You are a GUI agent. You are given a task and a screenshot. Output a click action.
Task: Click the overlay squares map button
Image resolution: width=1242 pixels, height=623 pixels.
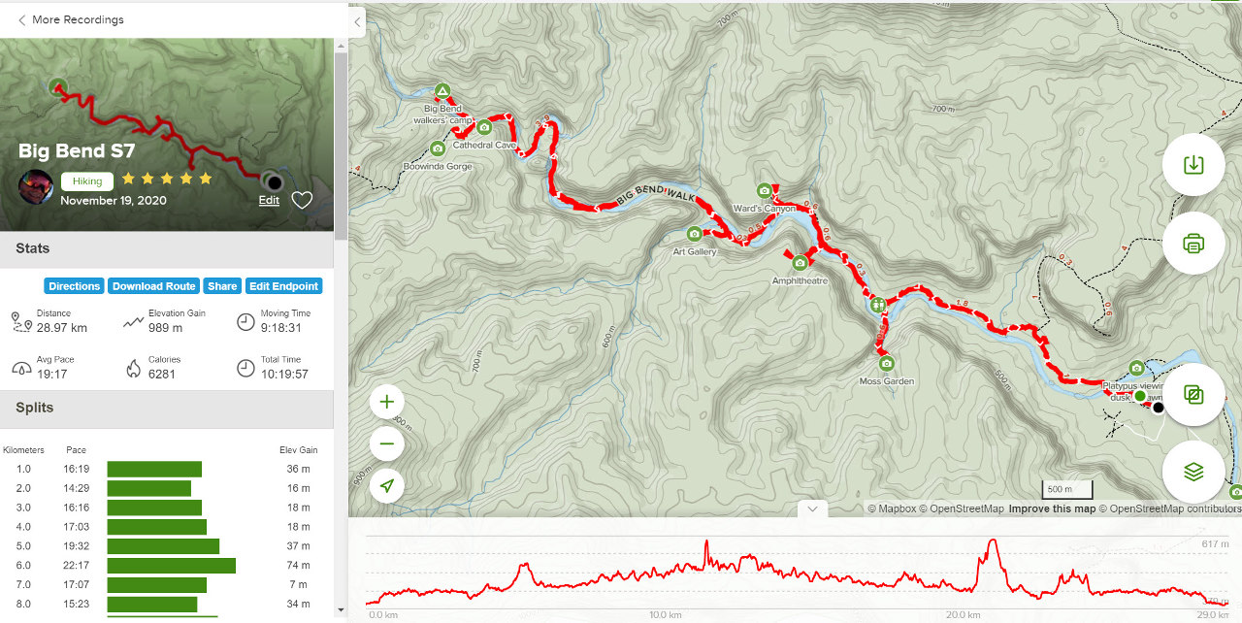point(1193,395)
